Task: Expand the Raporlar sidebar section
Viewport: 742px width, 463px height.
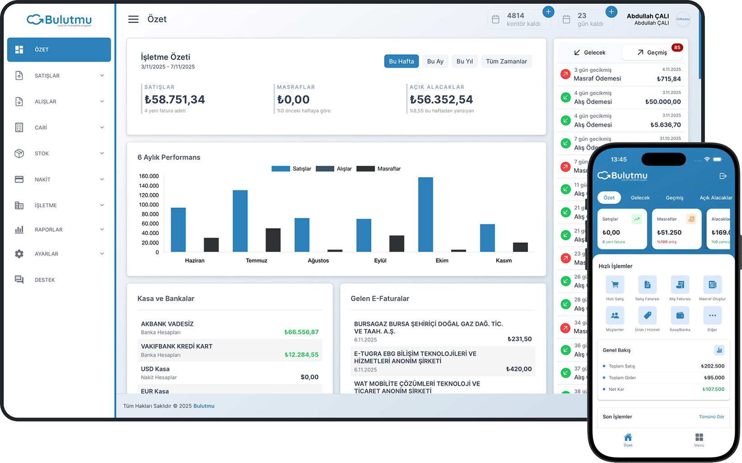Action: [x=59, y=229]
